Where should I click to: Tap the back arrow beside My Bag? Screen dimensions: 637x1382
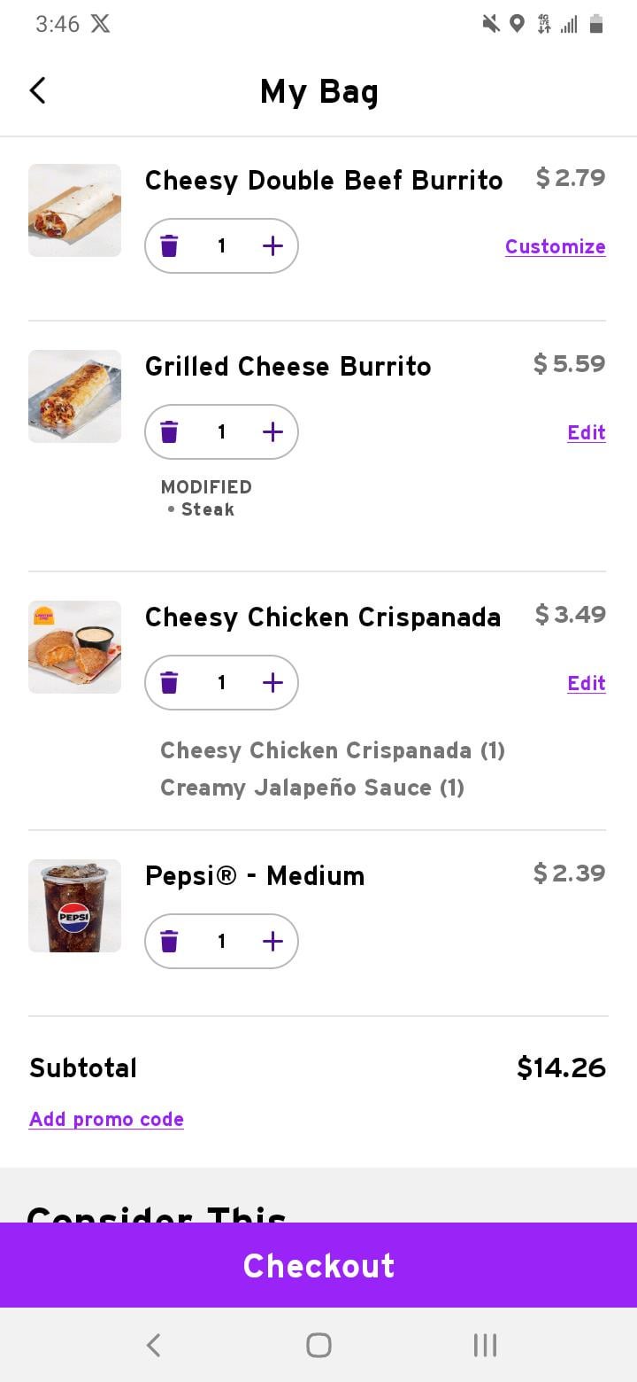[37, 90]
